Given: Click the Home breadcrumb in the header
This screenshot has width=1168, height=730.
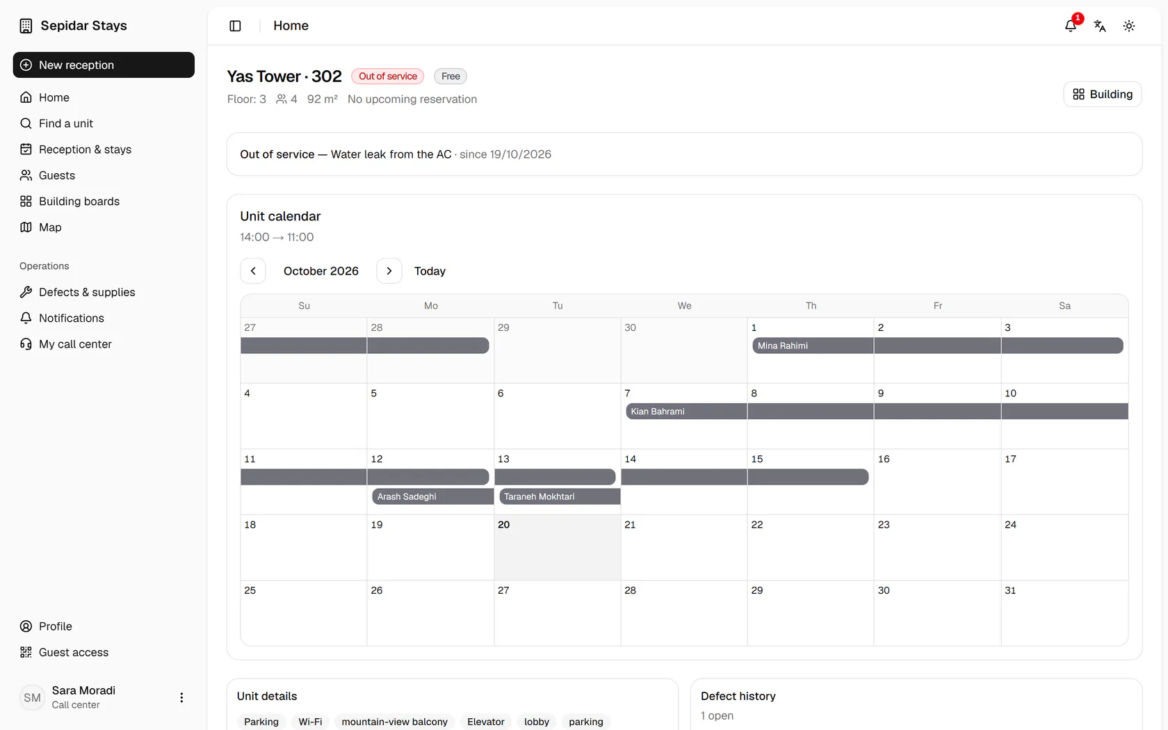Looking at the screenshot, I should click(x=291, y=26).
